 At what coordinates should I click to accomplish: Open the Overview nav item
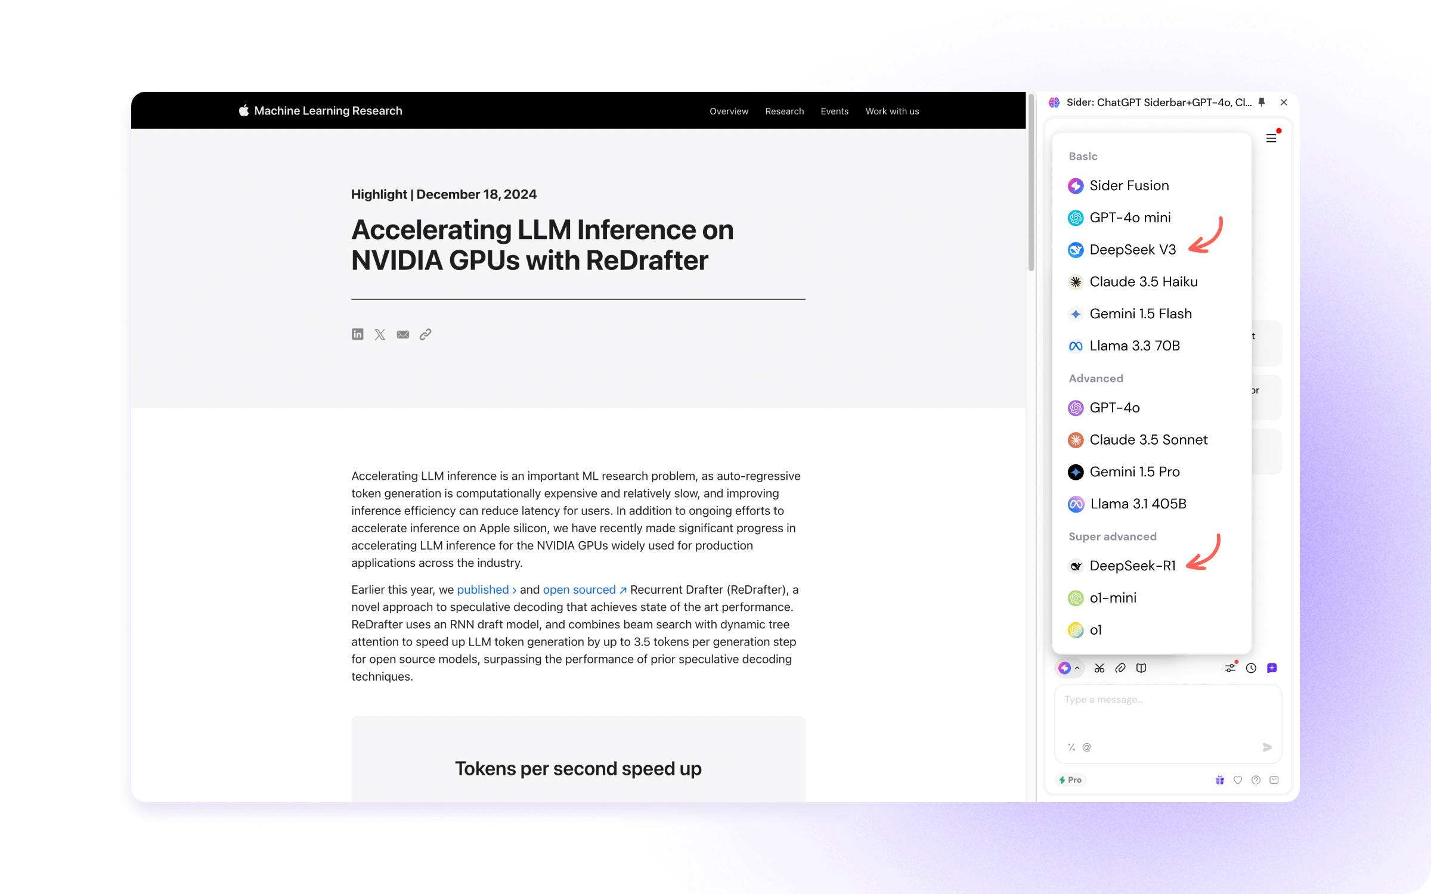tap(729, 111)
